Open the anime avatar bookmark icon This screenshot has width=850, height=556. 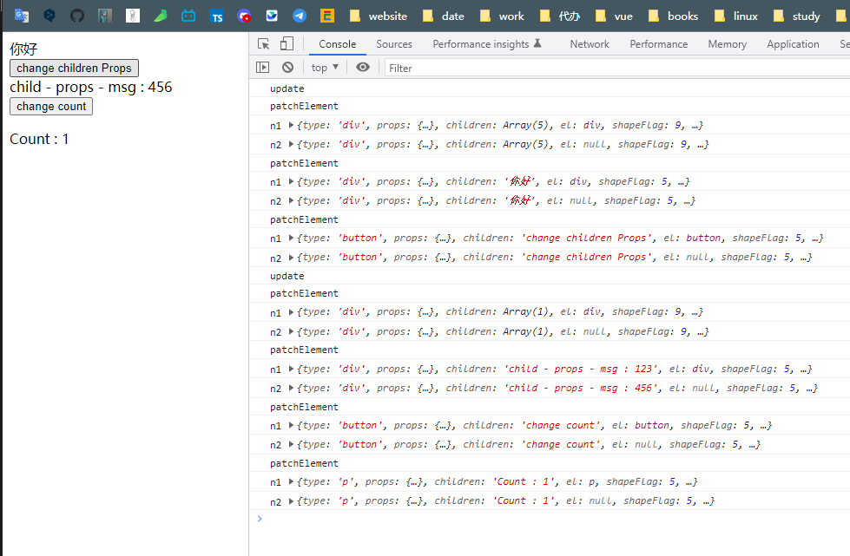click(105, 16)
